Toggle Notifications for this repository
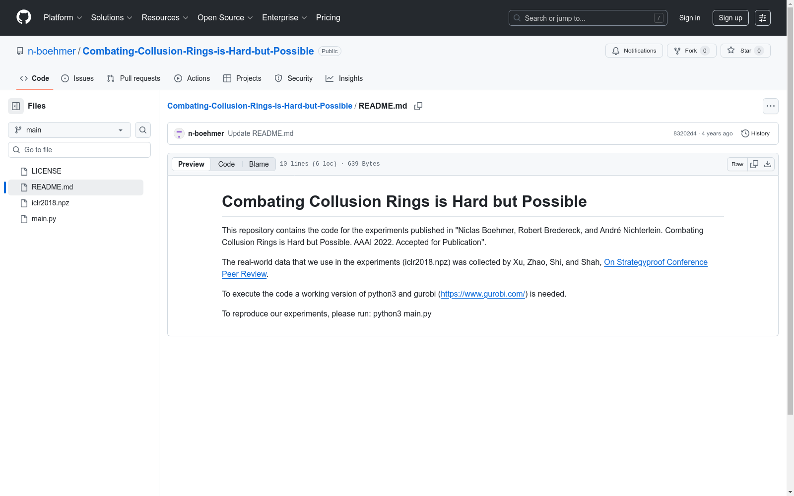794x496 pixels. point(634,50)
